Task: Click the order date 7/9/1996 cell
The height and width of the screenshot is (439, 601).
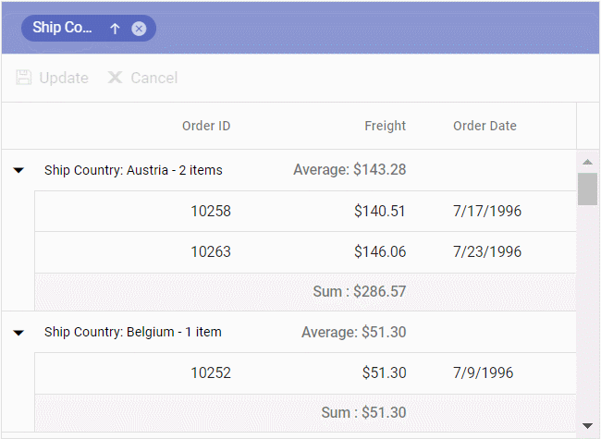Action: pyautogui.click(x=483, y=373)
